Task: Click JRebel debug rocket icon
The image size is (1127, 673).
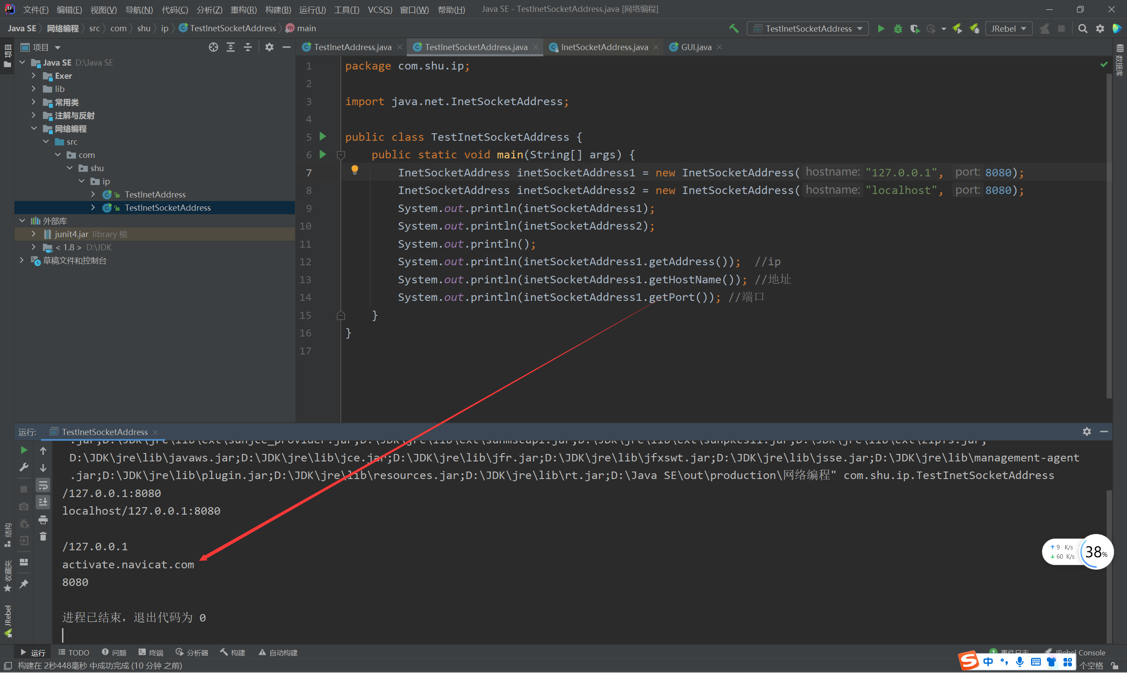Action: 975,29
